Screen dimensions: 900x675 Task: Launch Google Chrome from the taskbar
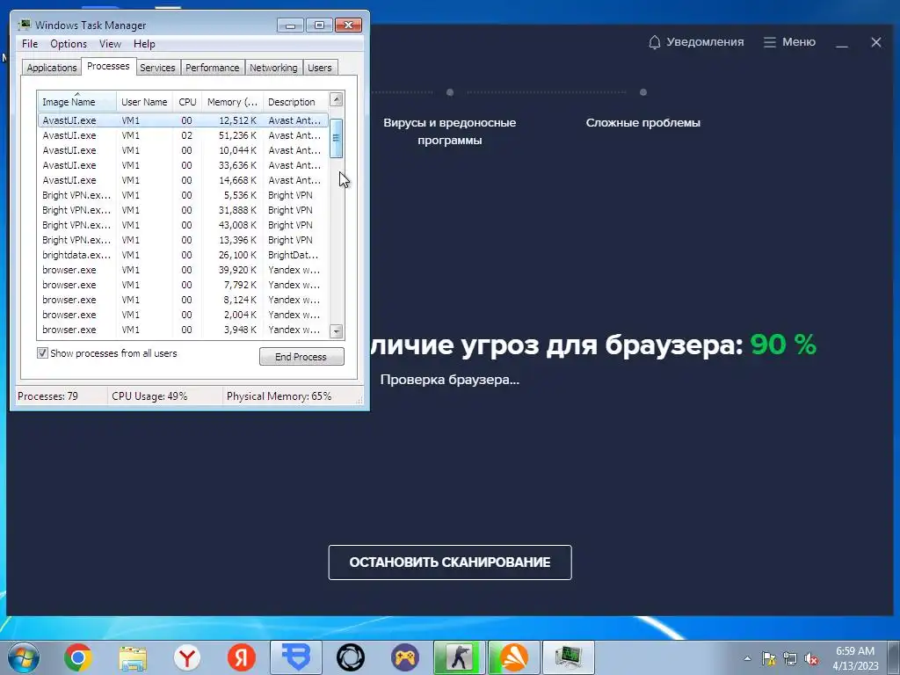click(x=78, y=657)
